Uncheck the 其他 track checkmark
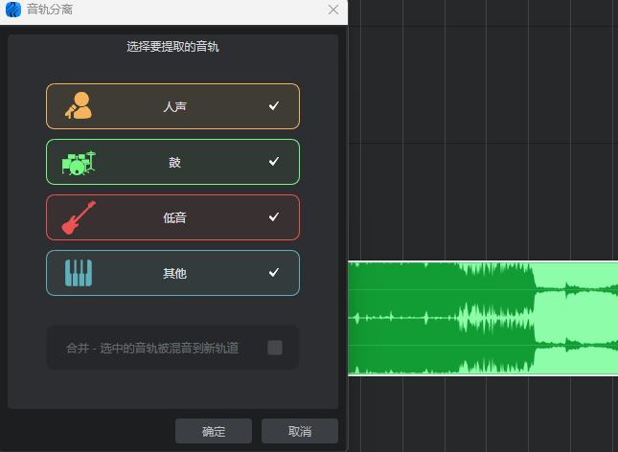This screenshot has height=452, width=618. (274, 272)
